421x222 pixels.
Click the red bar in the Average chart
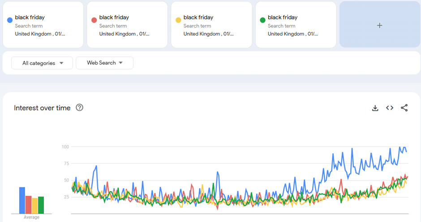click(28, 205)
